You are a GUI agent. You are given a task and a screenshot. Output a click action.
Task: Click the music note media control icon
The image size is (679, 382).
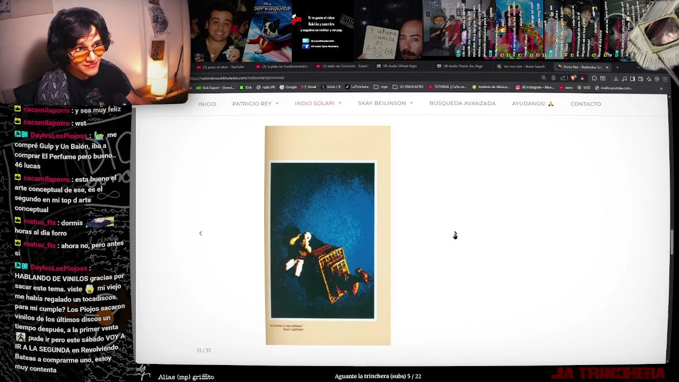point(624,79)
